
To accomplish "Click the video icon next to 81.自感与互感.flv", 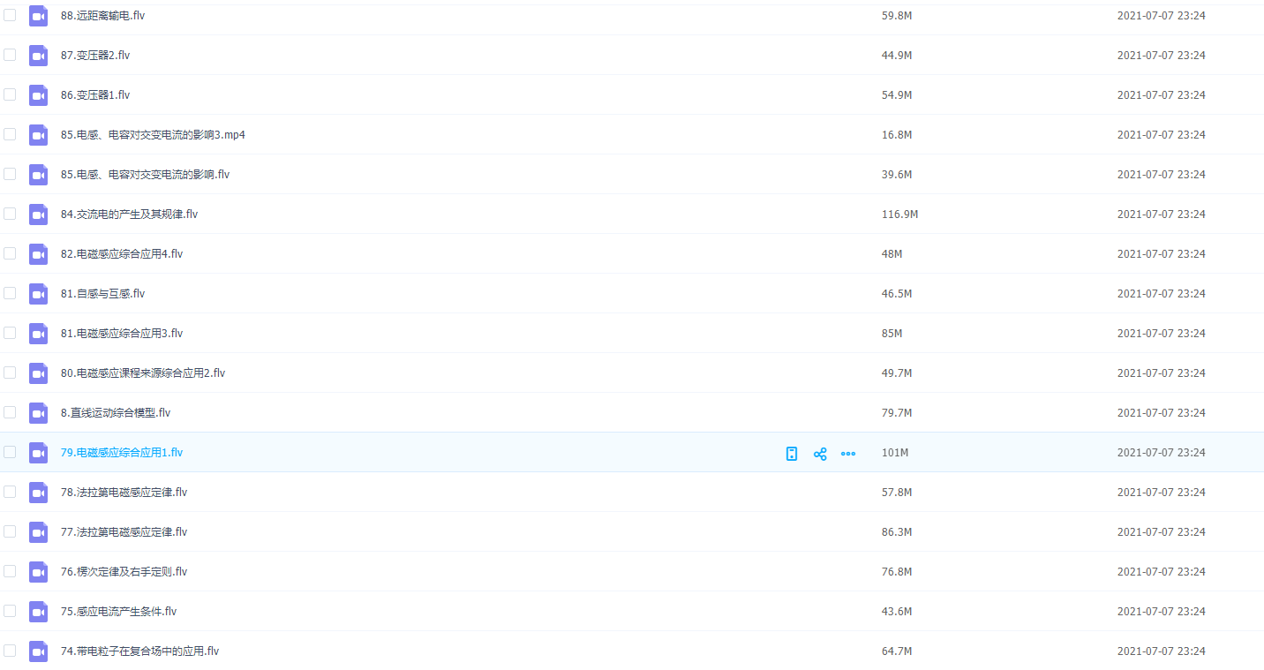I will [x=38, y=294].
